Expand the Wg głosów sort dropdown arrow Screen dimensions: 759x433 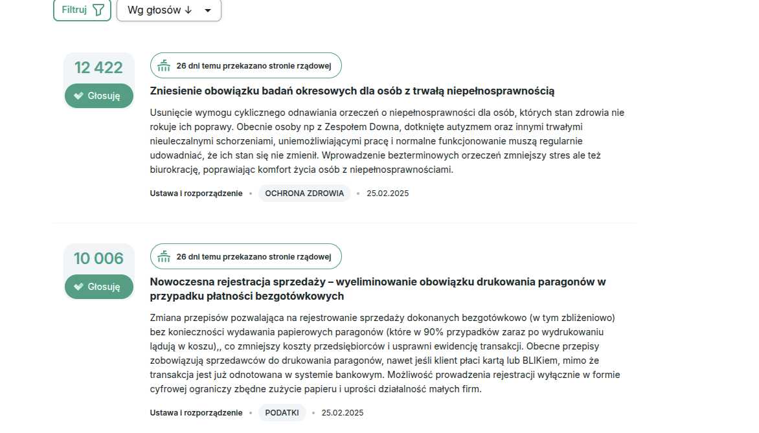click(x=208, y=10)
